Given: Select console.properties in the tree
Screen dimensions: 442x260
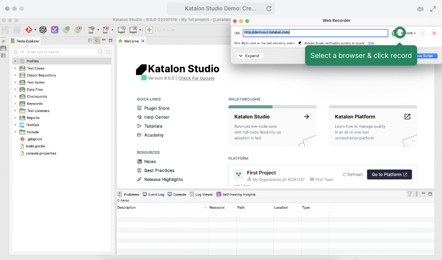Looking at the screenshot, I should [41, 153].
